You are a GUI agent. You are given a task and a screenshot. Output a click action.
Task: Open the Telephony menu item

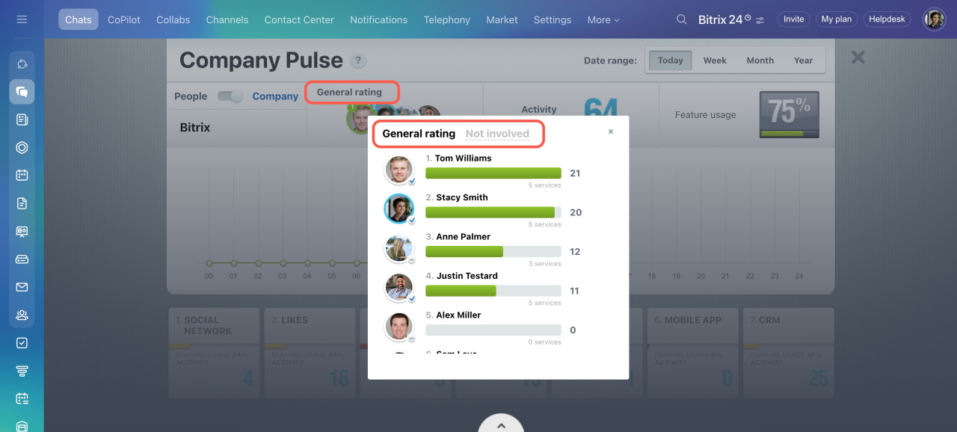point(446,20)
